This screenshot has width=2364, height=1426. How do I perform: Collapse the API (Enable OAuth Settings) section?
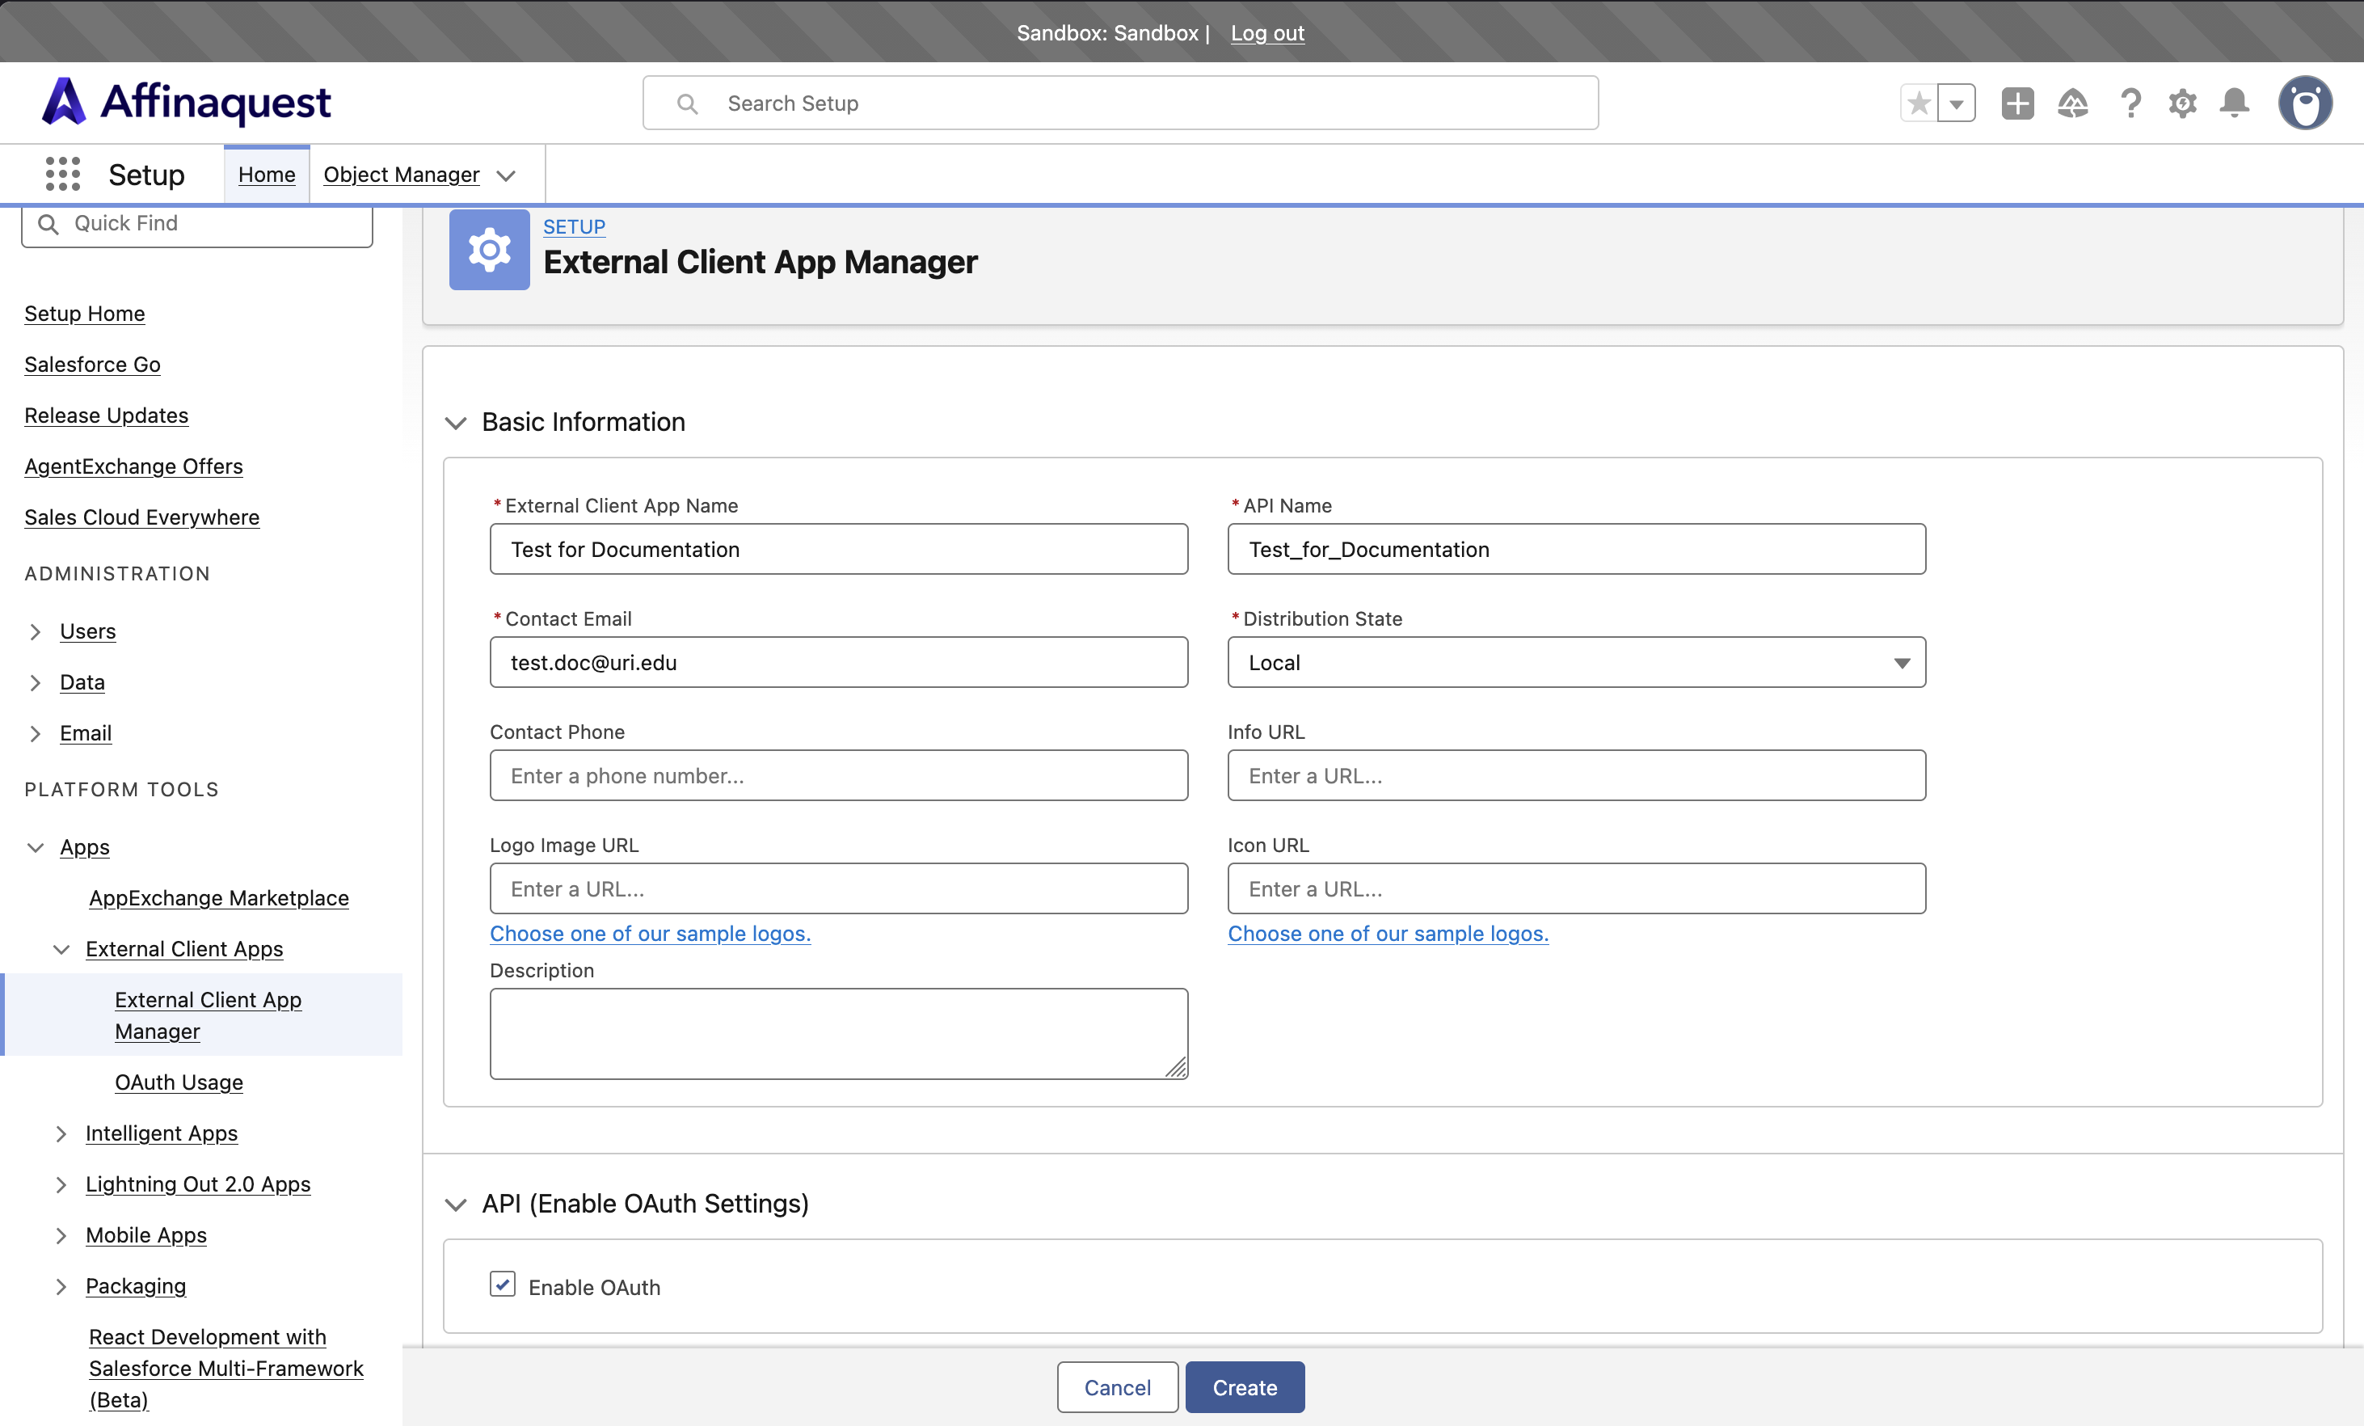tap(456, 1205)
